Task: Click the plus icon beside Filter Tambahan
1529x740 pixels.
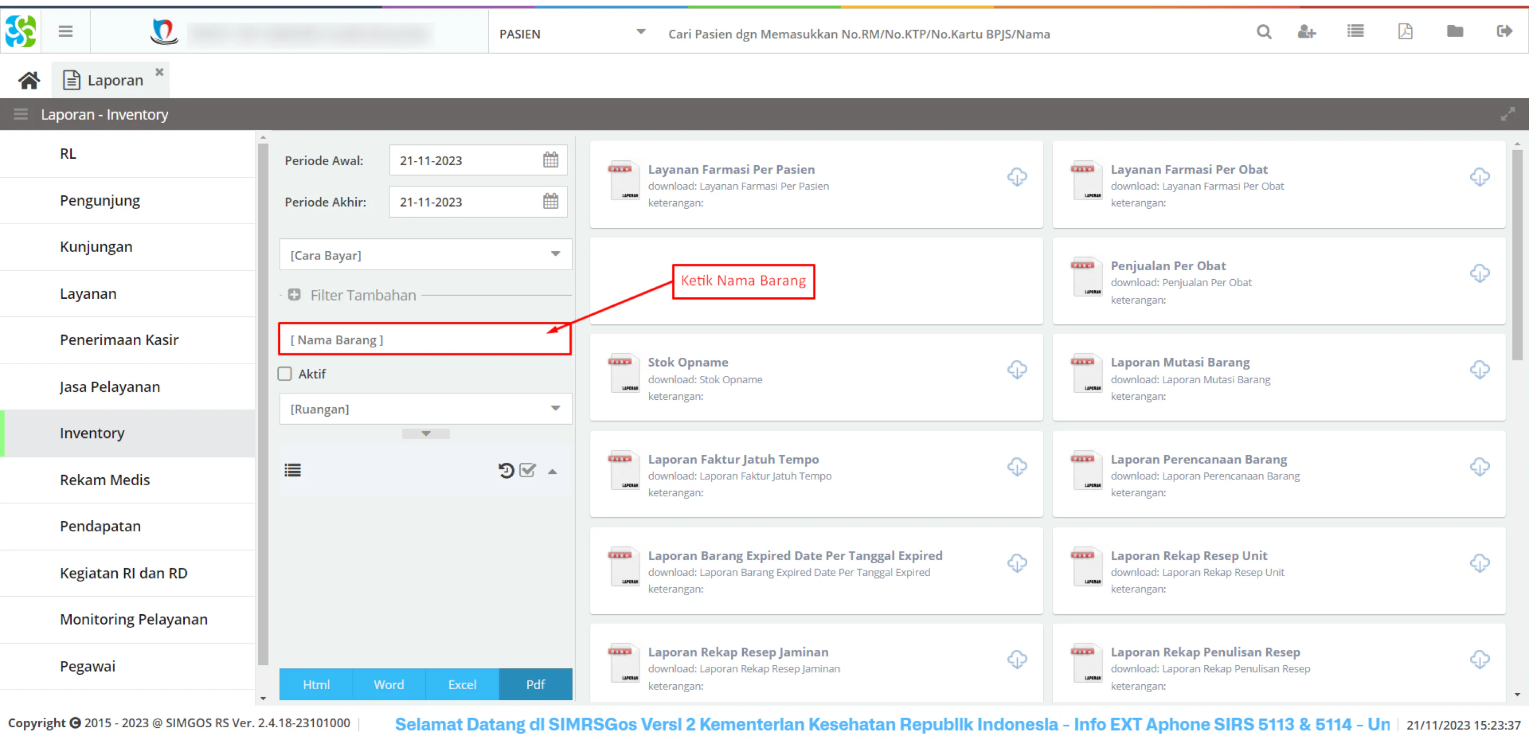Action: pos(294,295)
